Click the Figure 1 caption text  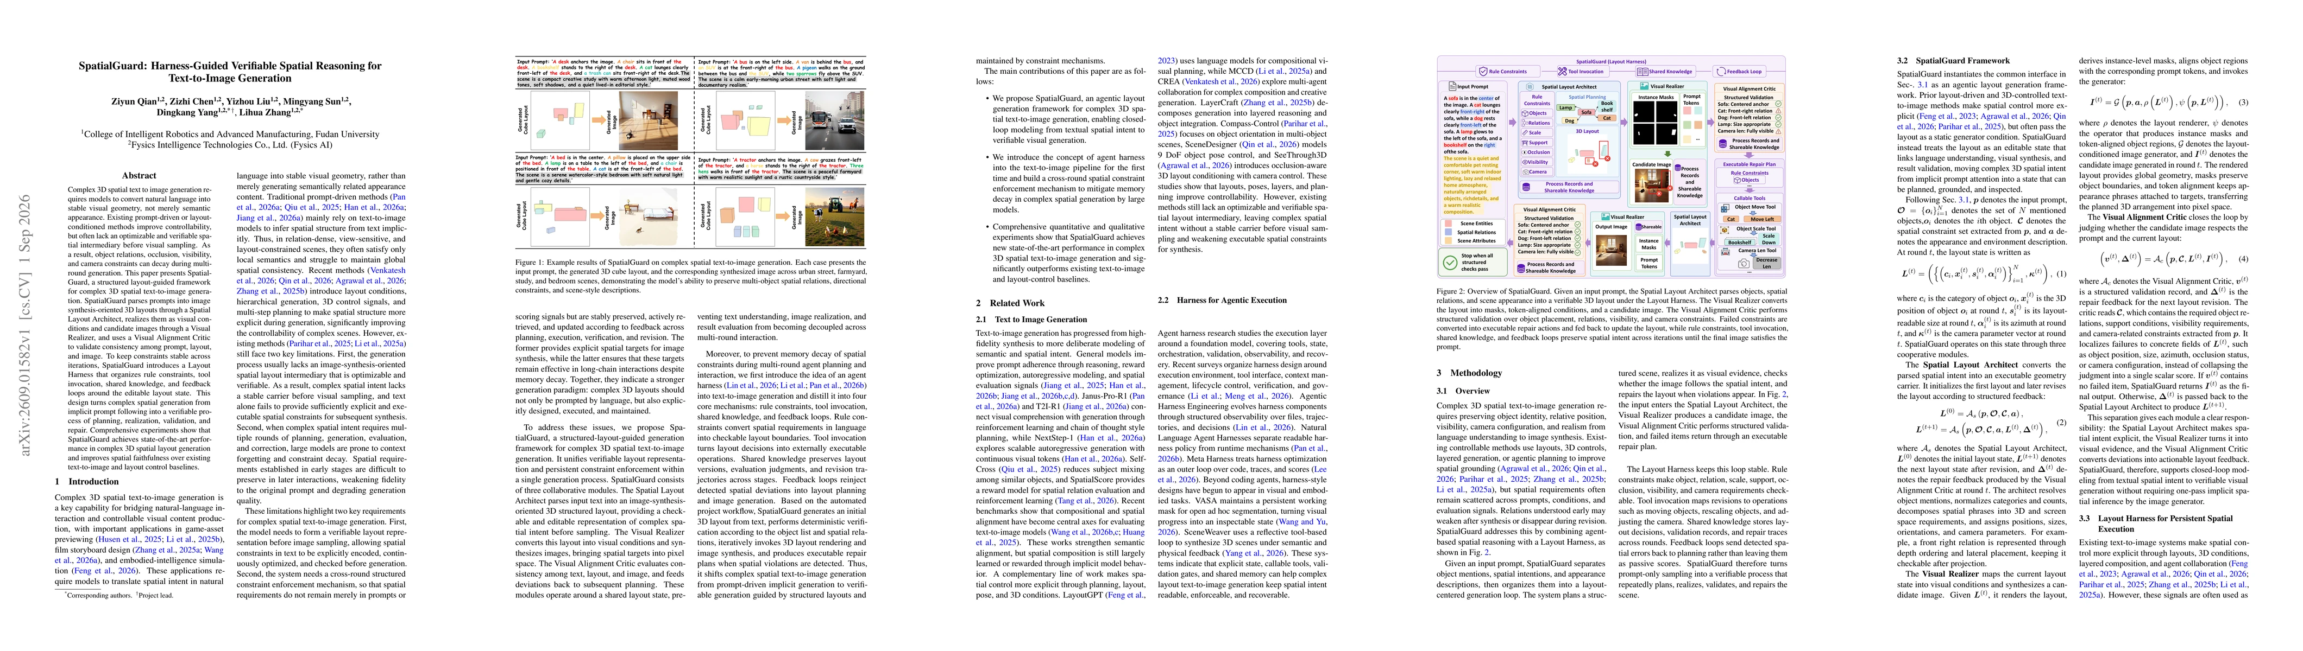pos(691,276)
